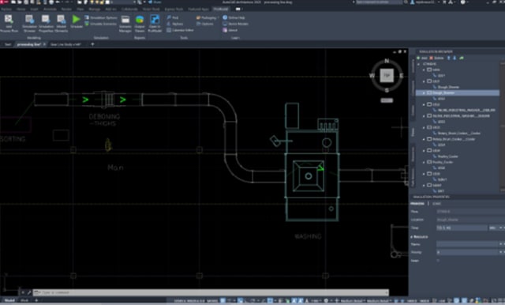
Task: Switch to Gear Line Study drawing tab
Action: (x=65, y=44)
